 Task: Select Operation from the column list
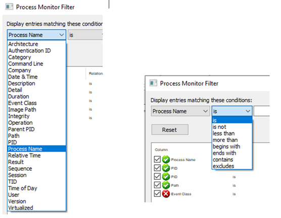click(36, 123)
